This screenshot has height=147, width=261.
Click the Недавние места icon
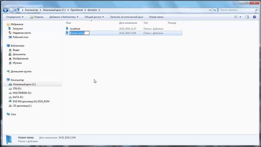[x=10, y=33]
